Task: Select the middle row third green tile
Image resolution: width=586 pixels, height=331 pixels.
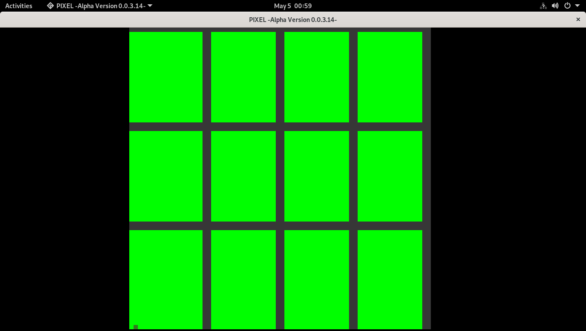Action: (x=317, y=176)
